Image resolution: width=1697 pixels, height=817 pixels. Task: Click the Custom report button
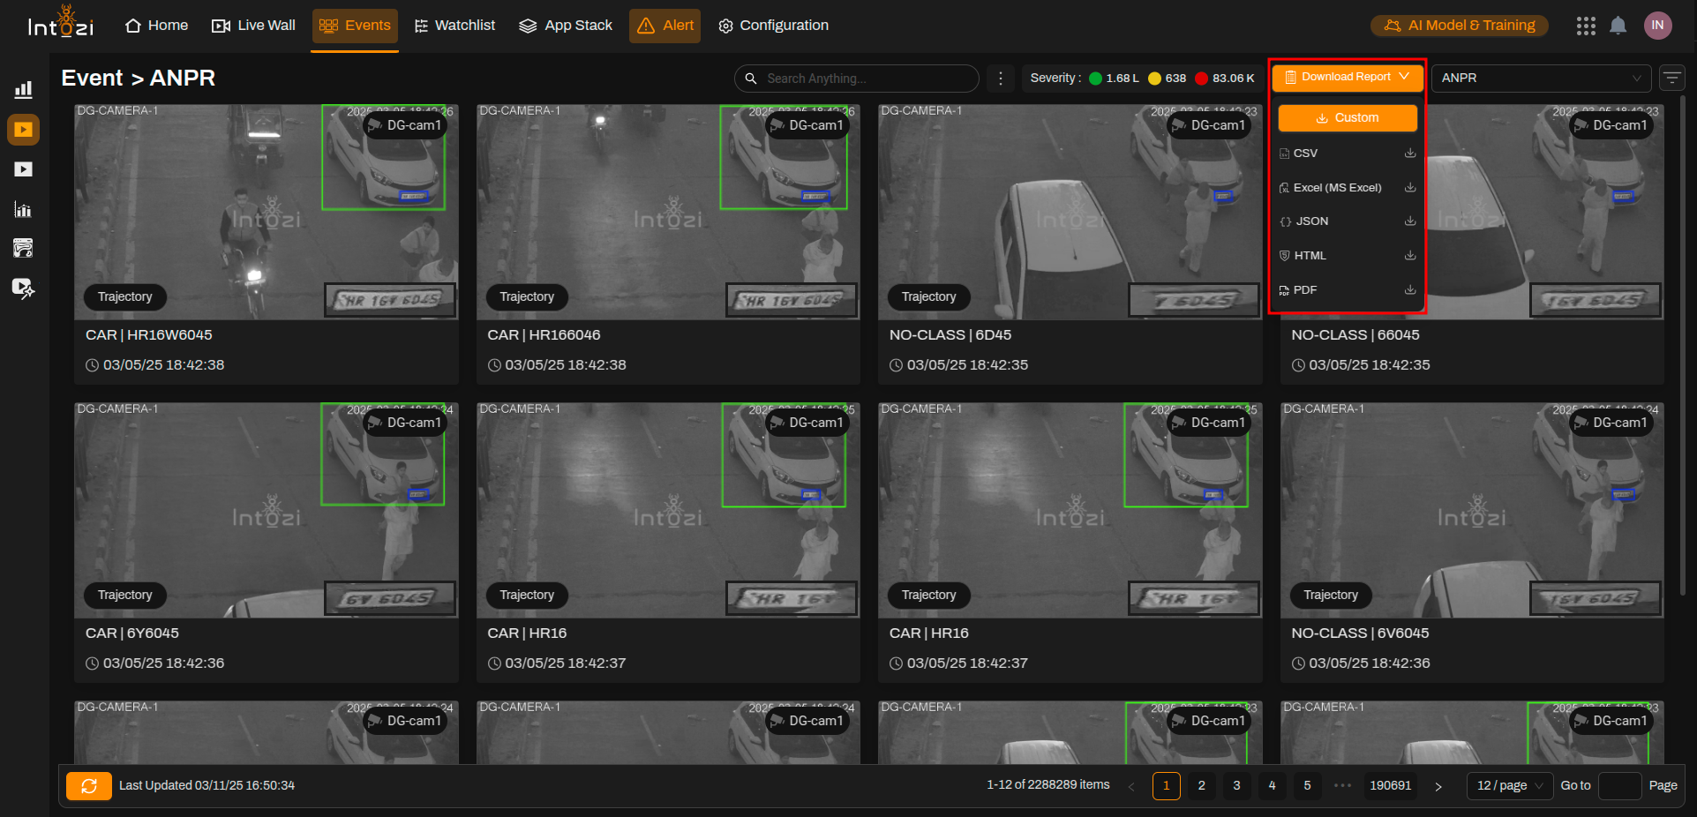(1347, 117)
